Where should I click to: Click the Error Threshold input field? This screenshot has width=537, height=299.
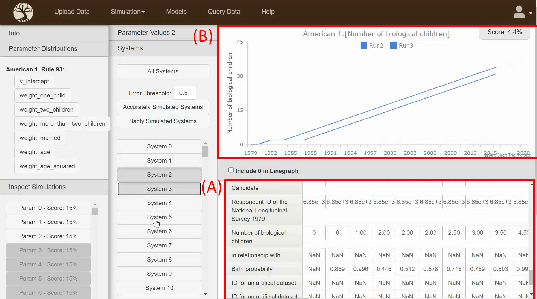pyautogui.click(x=185, y=93)
